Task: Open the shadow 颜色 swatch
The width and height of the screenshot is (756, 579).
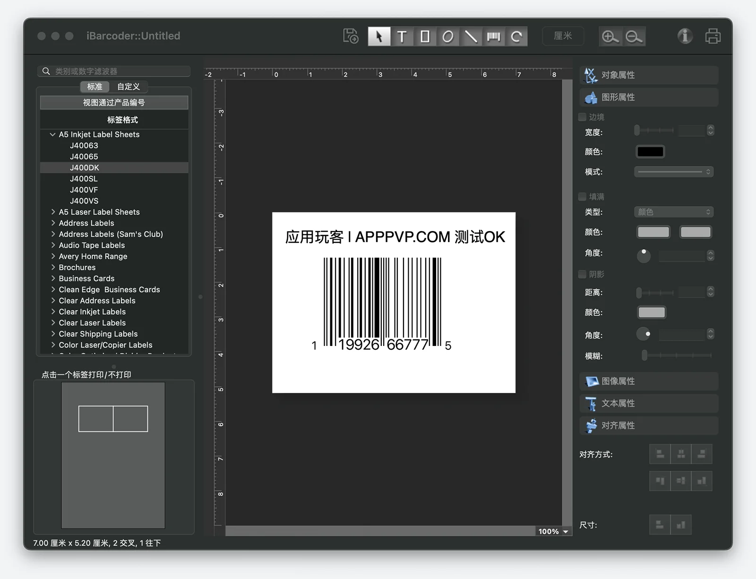Action: click(652, 312)
